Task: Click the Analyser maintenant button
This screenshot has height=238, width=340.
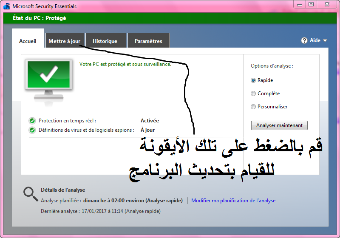Action: [279, 125]
